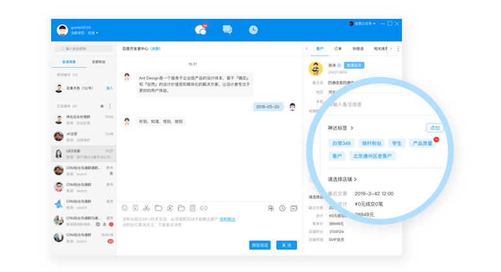Click the double speech bubble icon in header

tap(227, 30)
